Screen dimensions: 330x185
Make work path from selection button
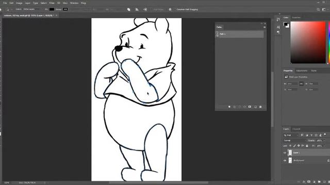click(x=244, y=107)
